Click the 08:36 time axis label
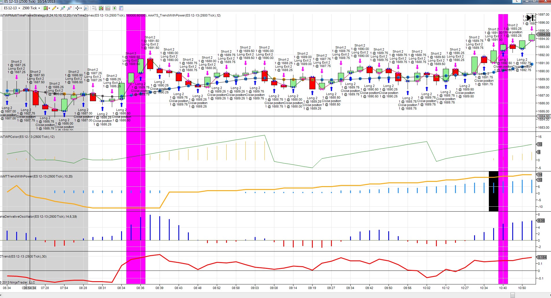Viewport: 551px width, 298px height. point(140,288)
